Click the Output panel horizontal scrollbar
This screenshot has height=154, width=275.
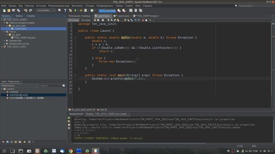[x=139, y=143]
